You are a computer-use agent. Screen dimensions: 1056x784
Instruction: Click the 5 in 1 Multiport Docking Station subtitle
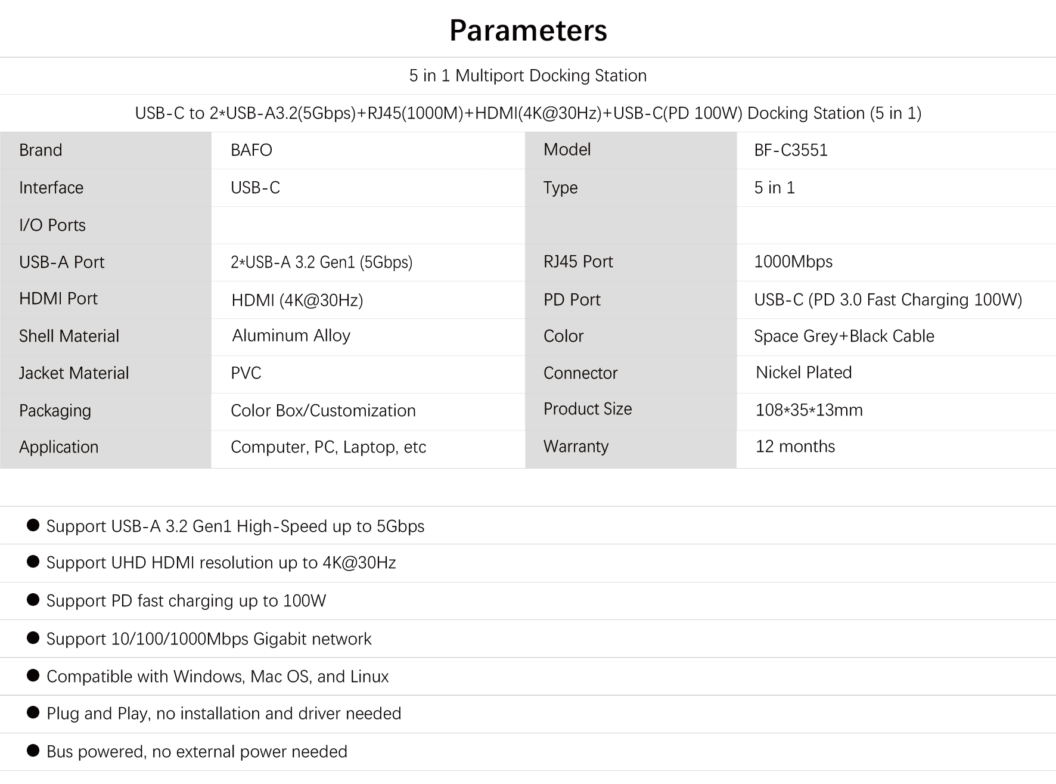pyautogui.click(x=528, y=76)
